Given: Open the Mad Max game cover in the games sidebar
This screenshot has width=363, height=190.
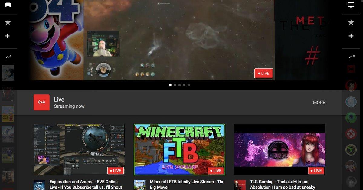Looking at the screenshot, I should coord(8,175).
